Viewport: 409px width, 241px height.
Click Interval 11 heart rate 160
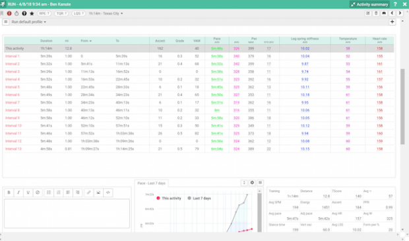(379, 133)
